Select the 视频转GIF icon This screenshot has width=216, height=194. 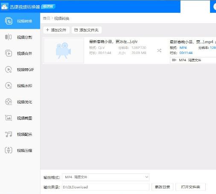tap(9, 69)
